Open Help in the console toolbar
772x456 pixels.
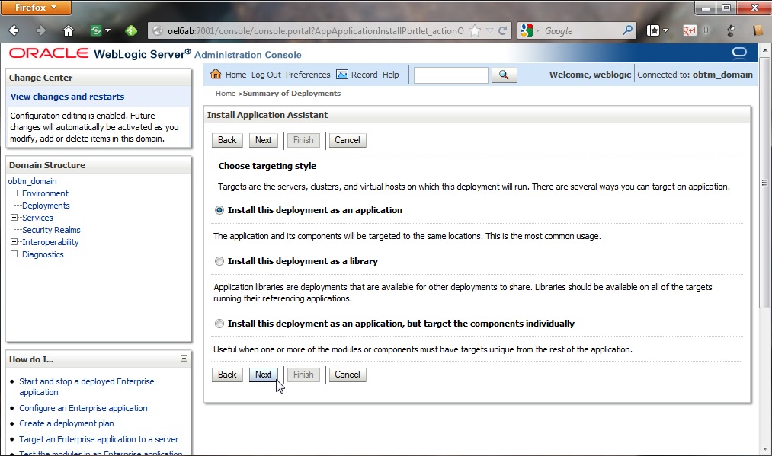tap(390, 75)
